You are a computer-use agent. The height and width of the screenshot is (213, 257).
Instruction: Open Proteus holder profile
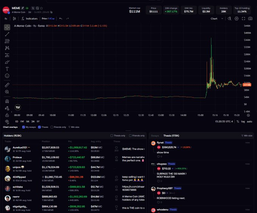coord(17,157)
